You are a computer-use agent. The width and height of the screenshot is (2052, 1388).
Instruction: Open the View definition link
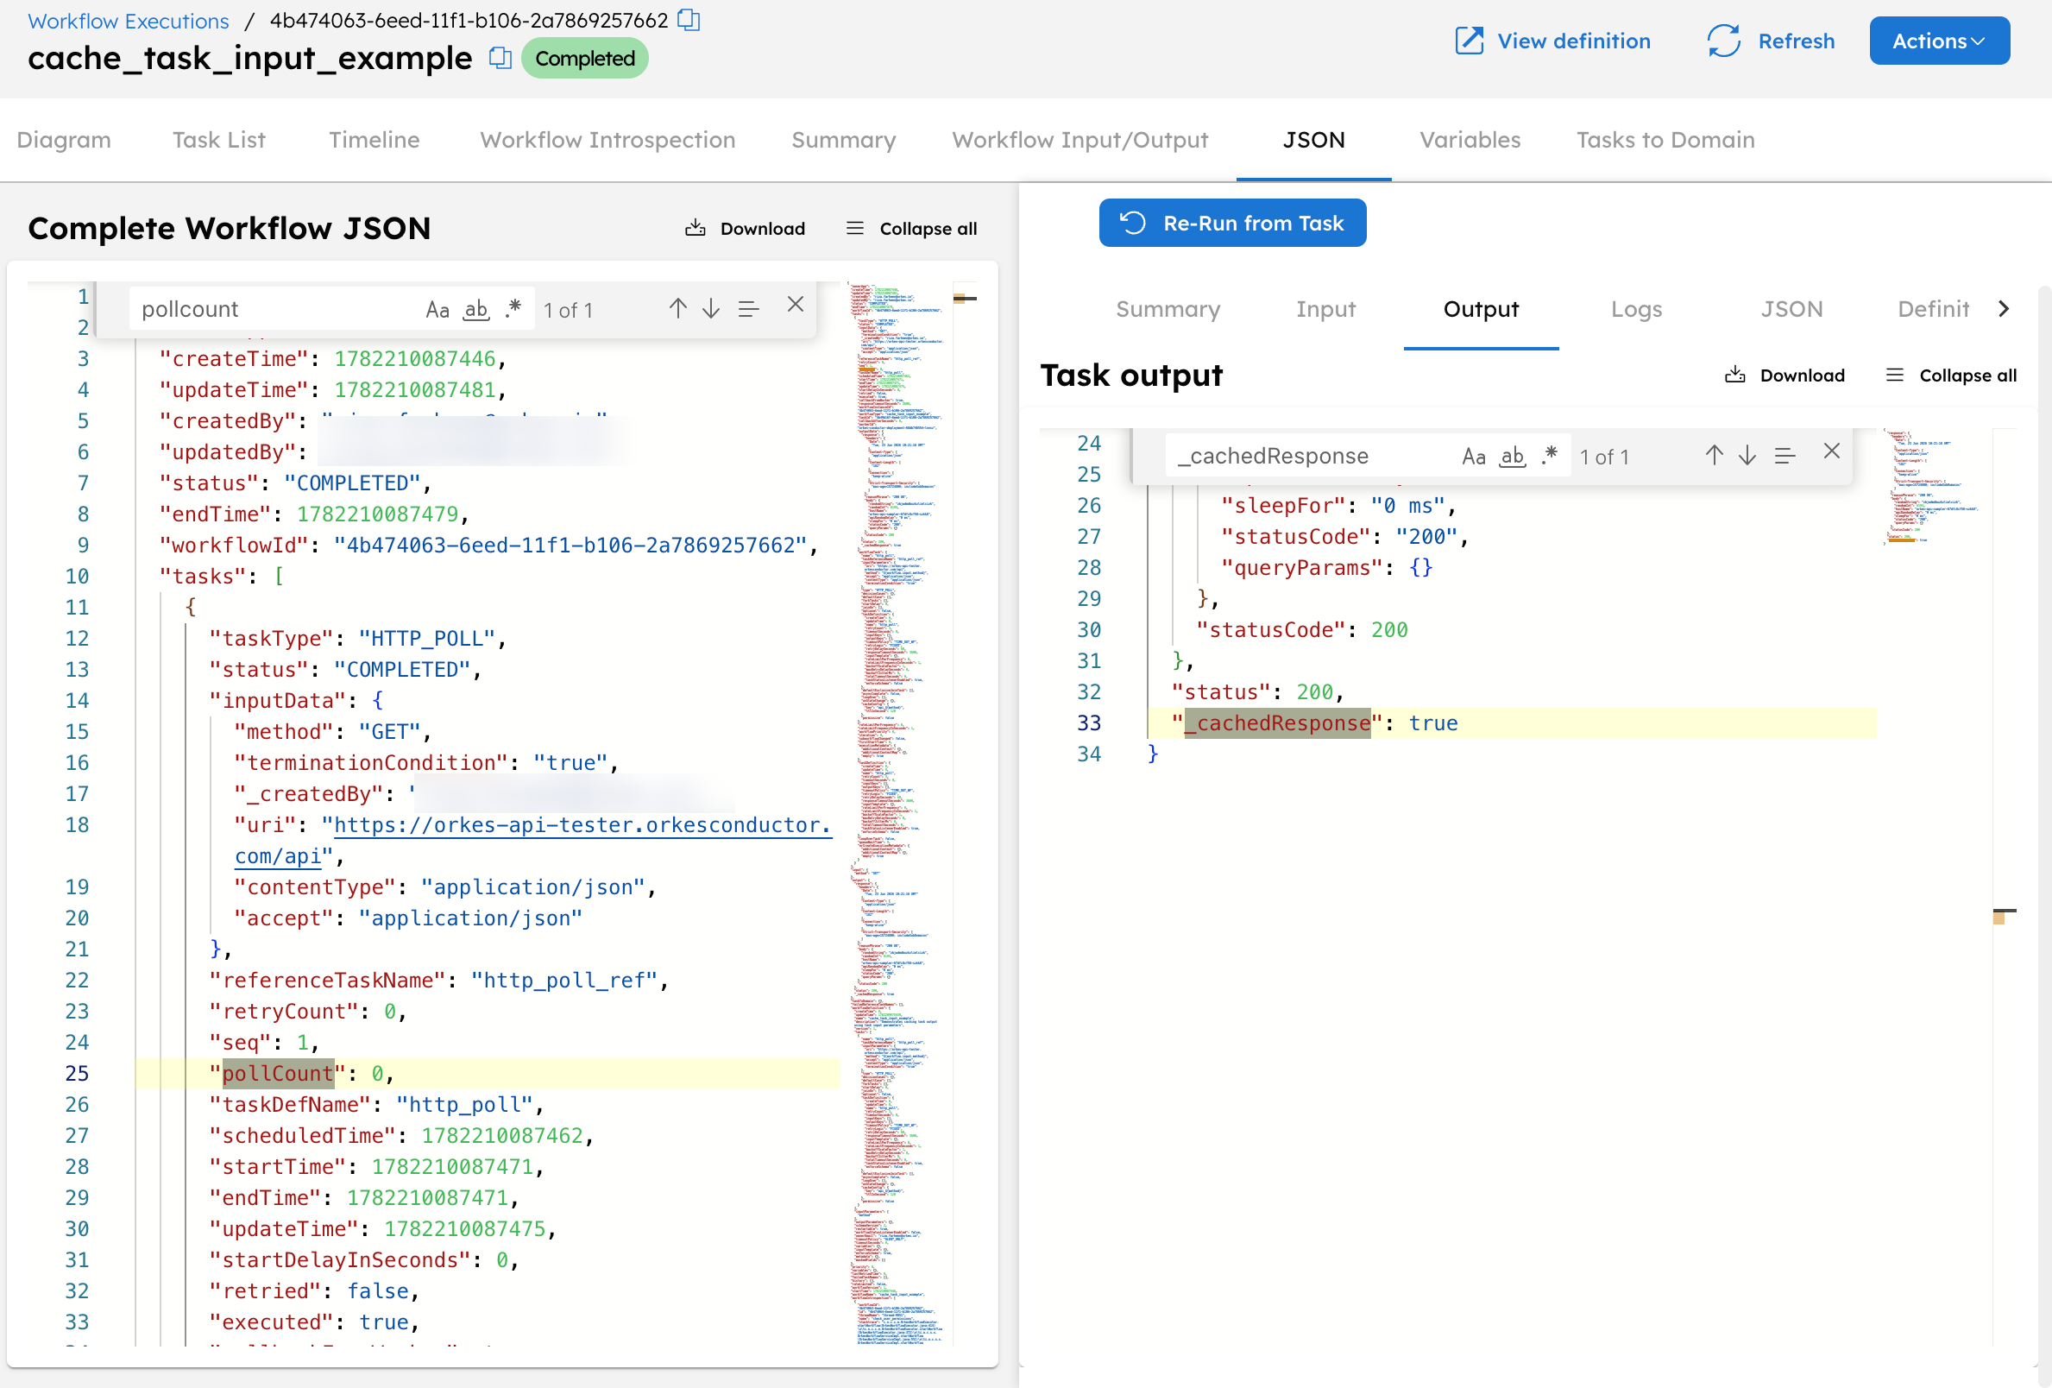point(1552,41)
